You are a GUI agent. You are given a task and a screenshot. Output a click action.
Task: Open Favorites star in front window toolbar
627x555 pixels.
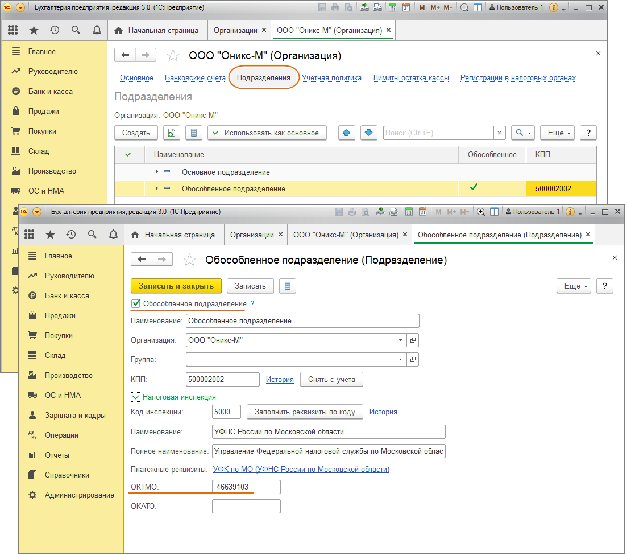(x=51, y=235)
